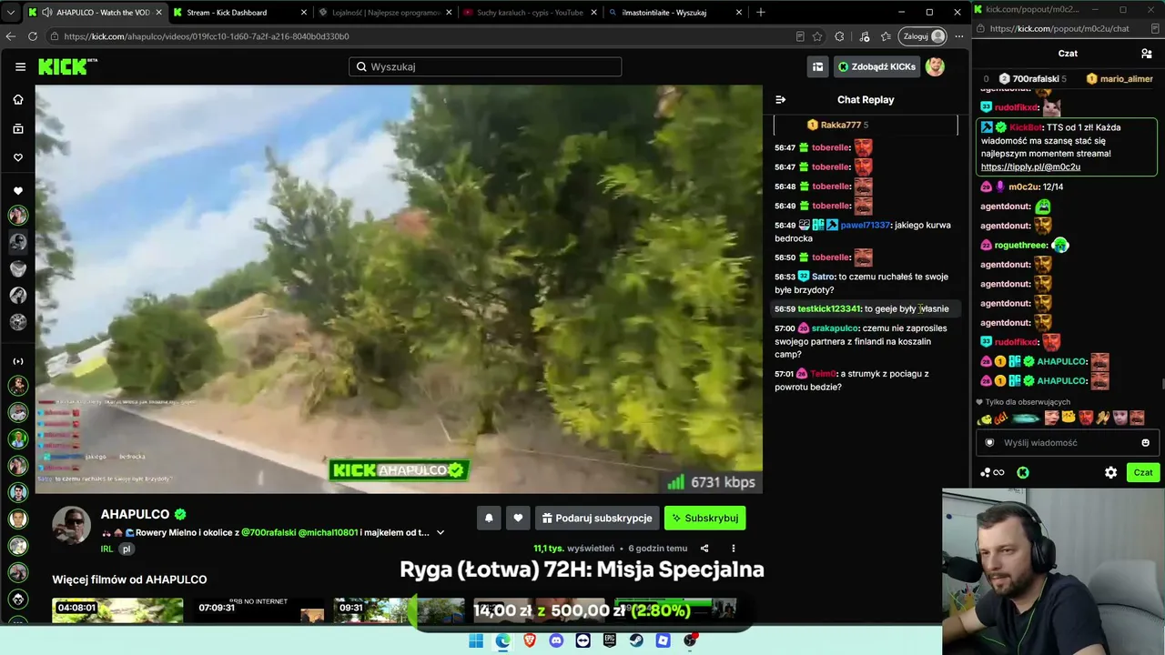Click the 6731 kbps bitrate indicator
The image size is (1165, 655).
pyautogui.click(x=711, y=482)
